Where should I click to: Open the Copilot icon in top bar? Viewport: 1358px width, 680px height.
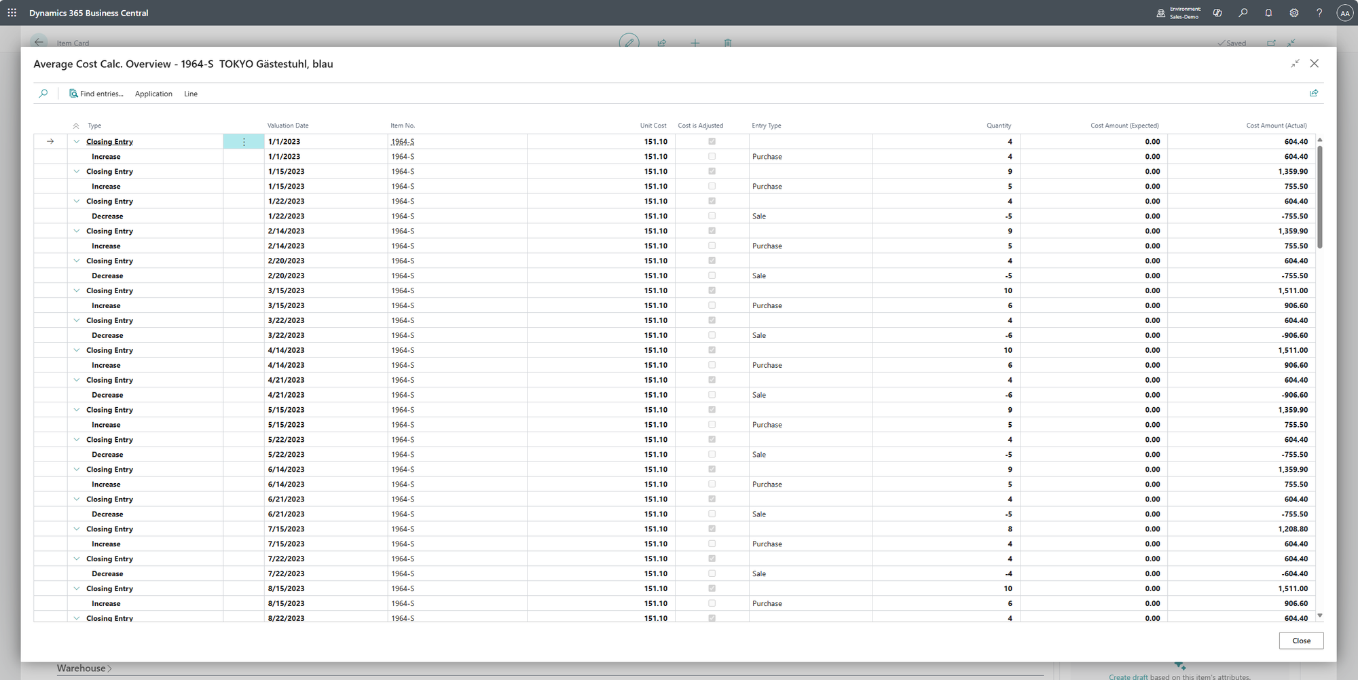[x=1217, y=13]
